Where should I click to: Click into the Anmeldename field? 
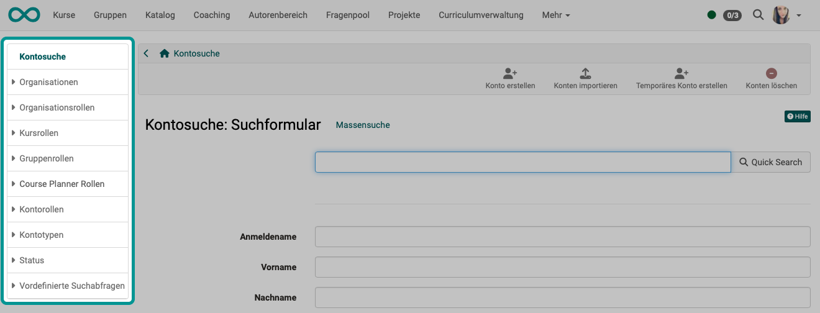[563, 237]
